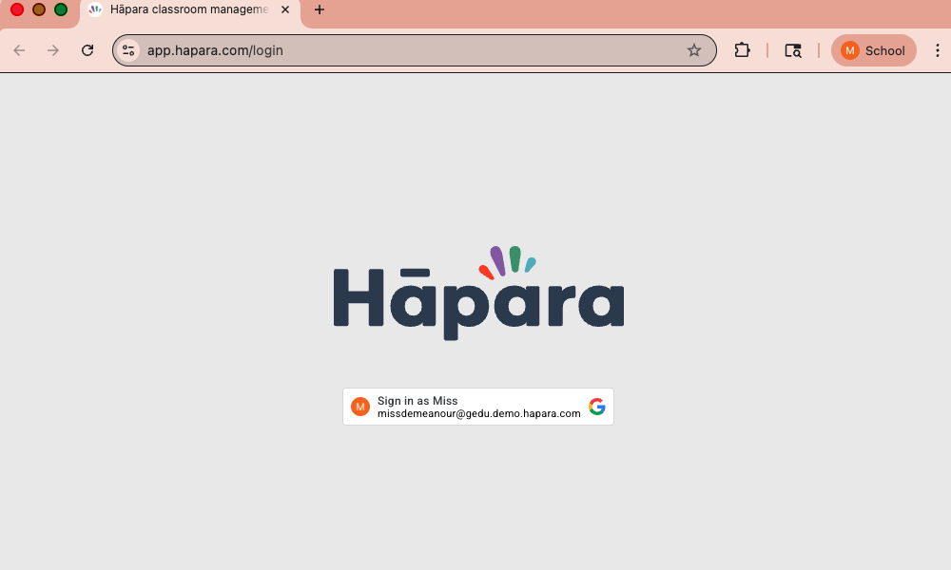
Task: Minimize the window with the yellow button
Action: pyautogui.click(x=39, y=9)
